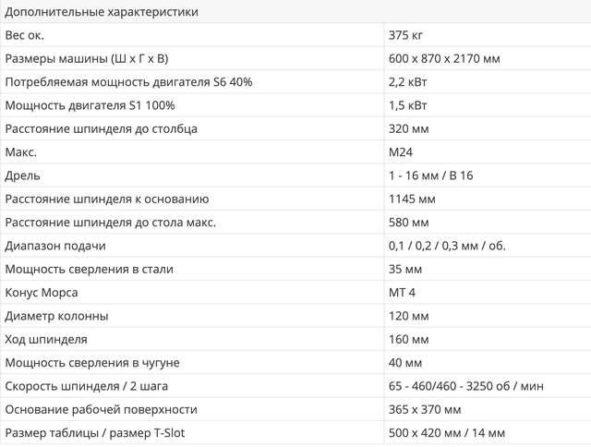Select the "0,1 / 0,2 / 0,3 мм / об." value
This screenshot has height=447, width=591.
click(x=448, y=246)
